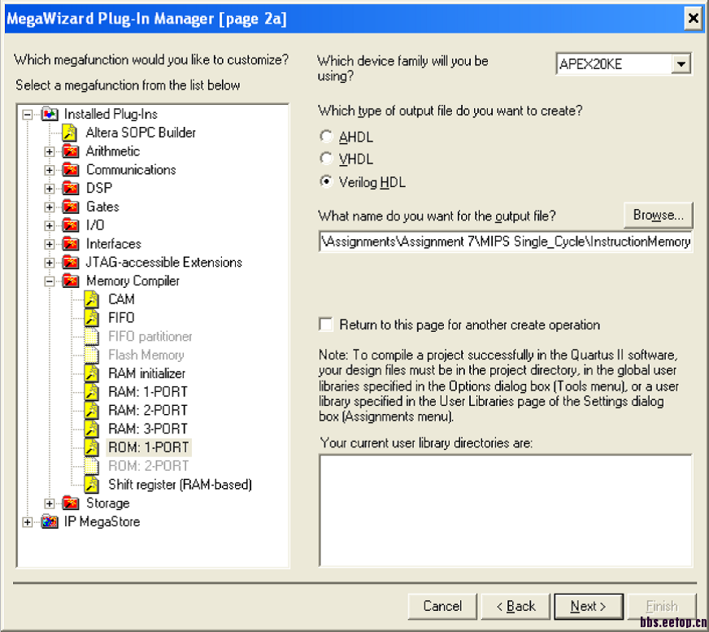Expand the Arithmetic category

(x=50, y=151)
